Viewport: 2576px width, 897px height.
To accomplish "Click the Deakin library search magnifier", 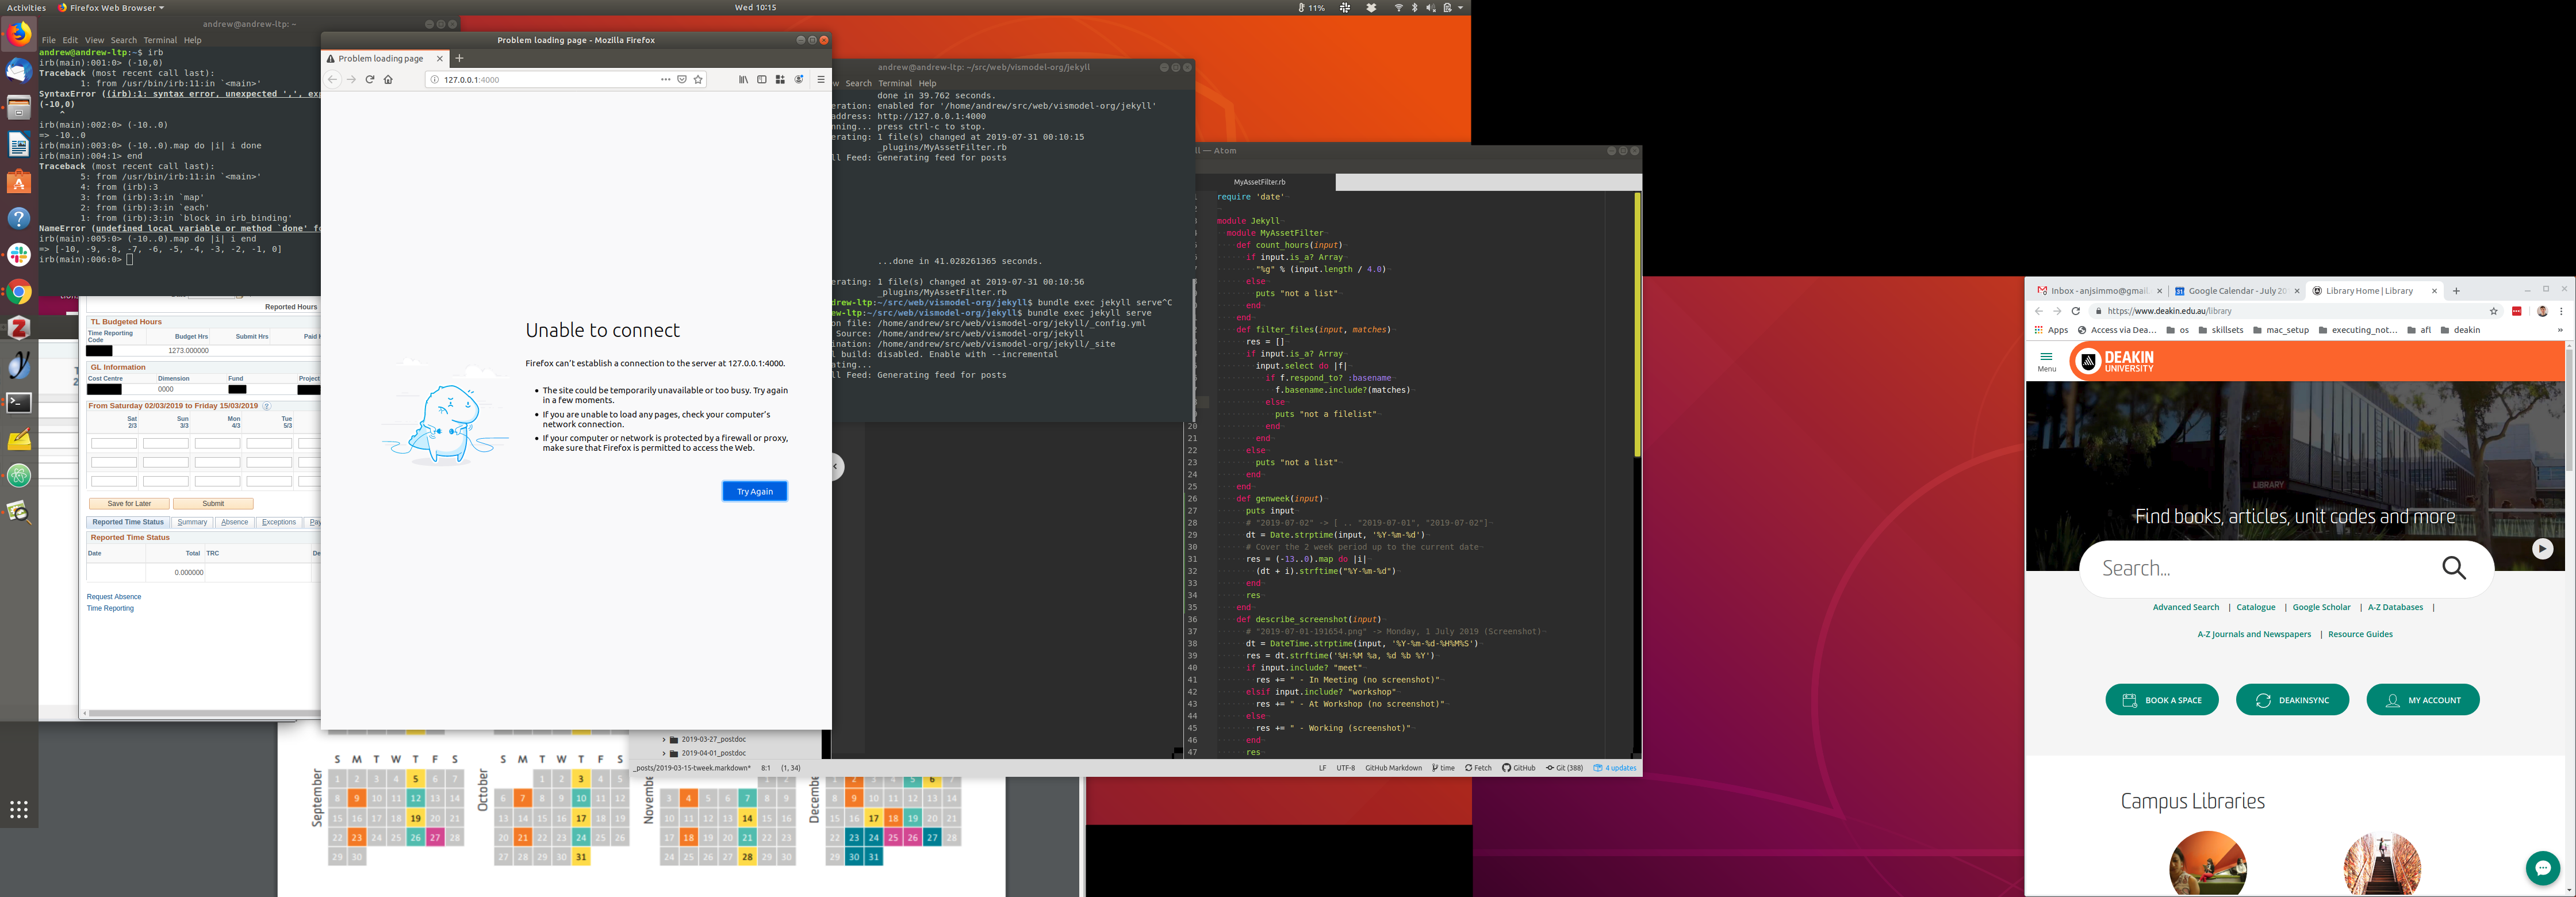I will 2454,568.
